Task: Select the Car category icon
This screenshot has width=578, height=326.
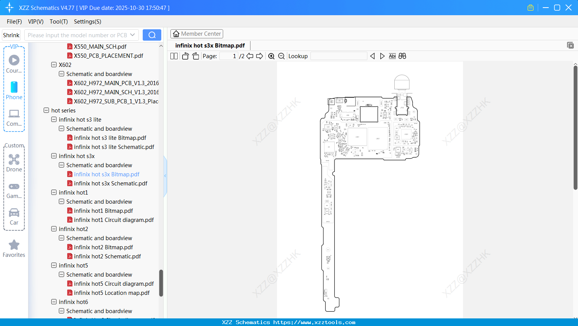Action: (14, 215)
